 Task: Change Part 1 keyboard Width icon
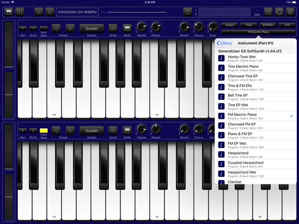(127, 28)
